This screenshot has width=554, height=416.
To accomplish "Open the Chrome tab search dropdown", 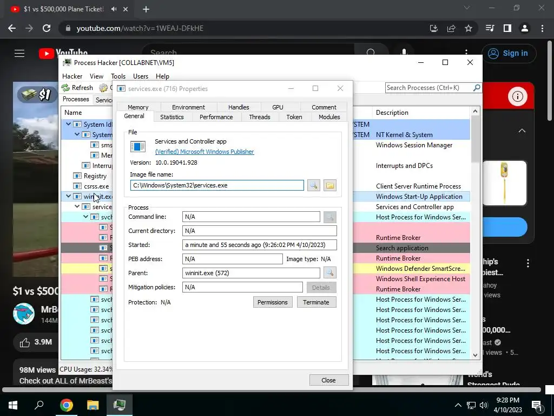I will [467, 8].
